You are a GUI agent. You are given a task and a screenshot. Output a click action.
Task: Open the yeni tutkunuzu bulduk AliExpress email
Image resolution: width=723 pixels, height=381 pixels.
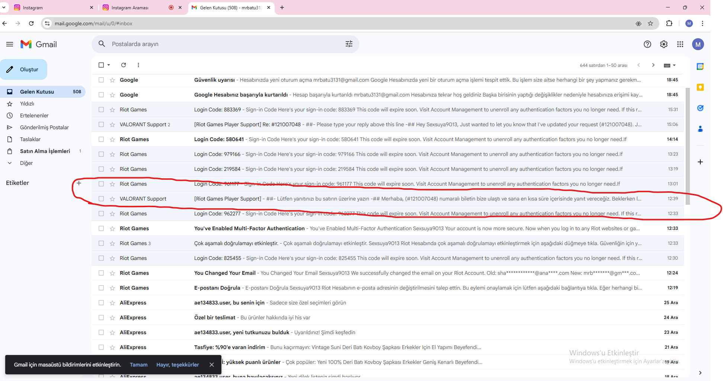point(388,332)
